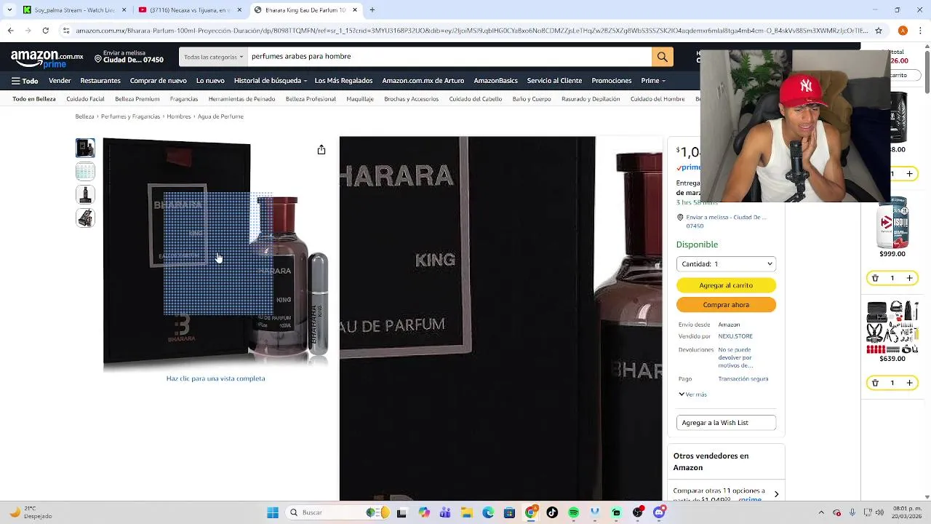
Task: Bookmark this page with the star icon
Action: pos(879,31)
